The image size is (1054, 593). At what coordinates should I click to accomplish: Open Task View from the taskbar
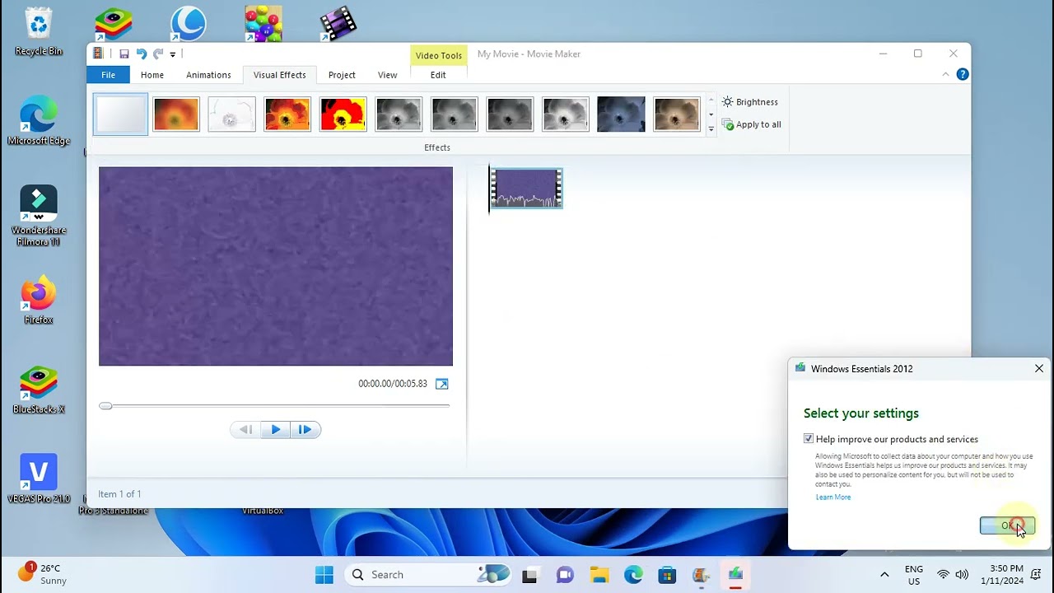click(x=529, y=575)
